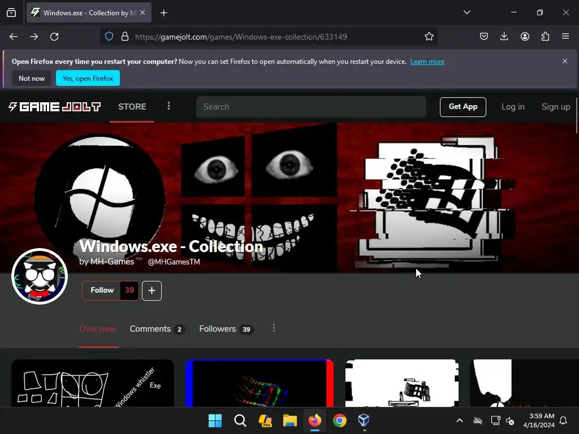Dismiss the Firefox restart notification bar
This screenshot has width=579, height=434.
pyautogui.click(x=565, y=61)
